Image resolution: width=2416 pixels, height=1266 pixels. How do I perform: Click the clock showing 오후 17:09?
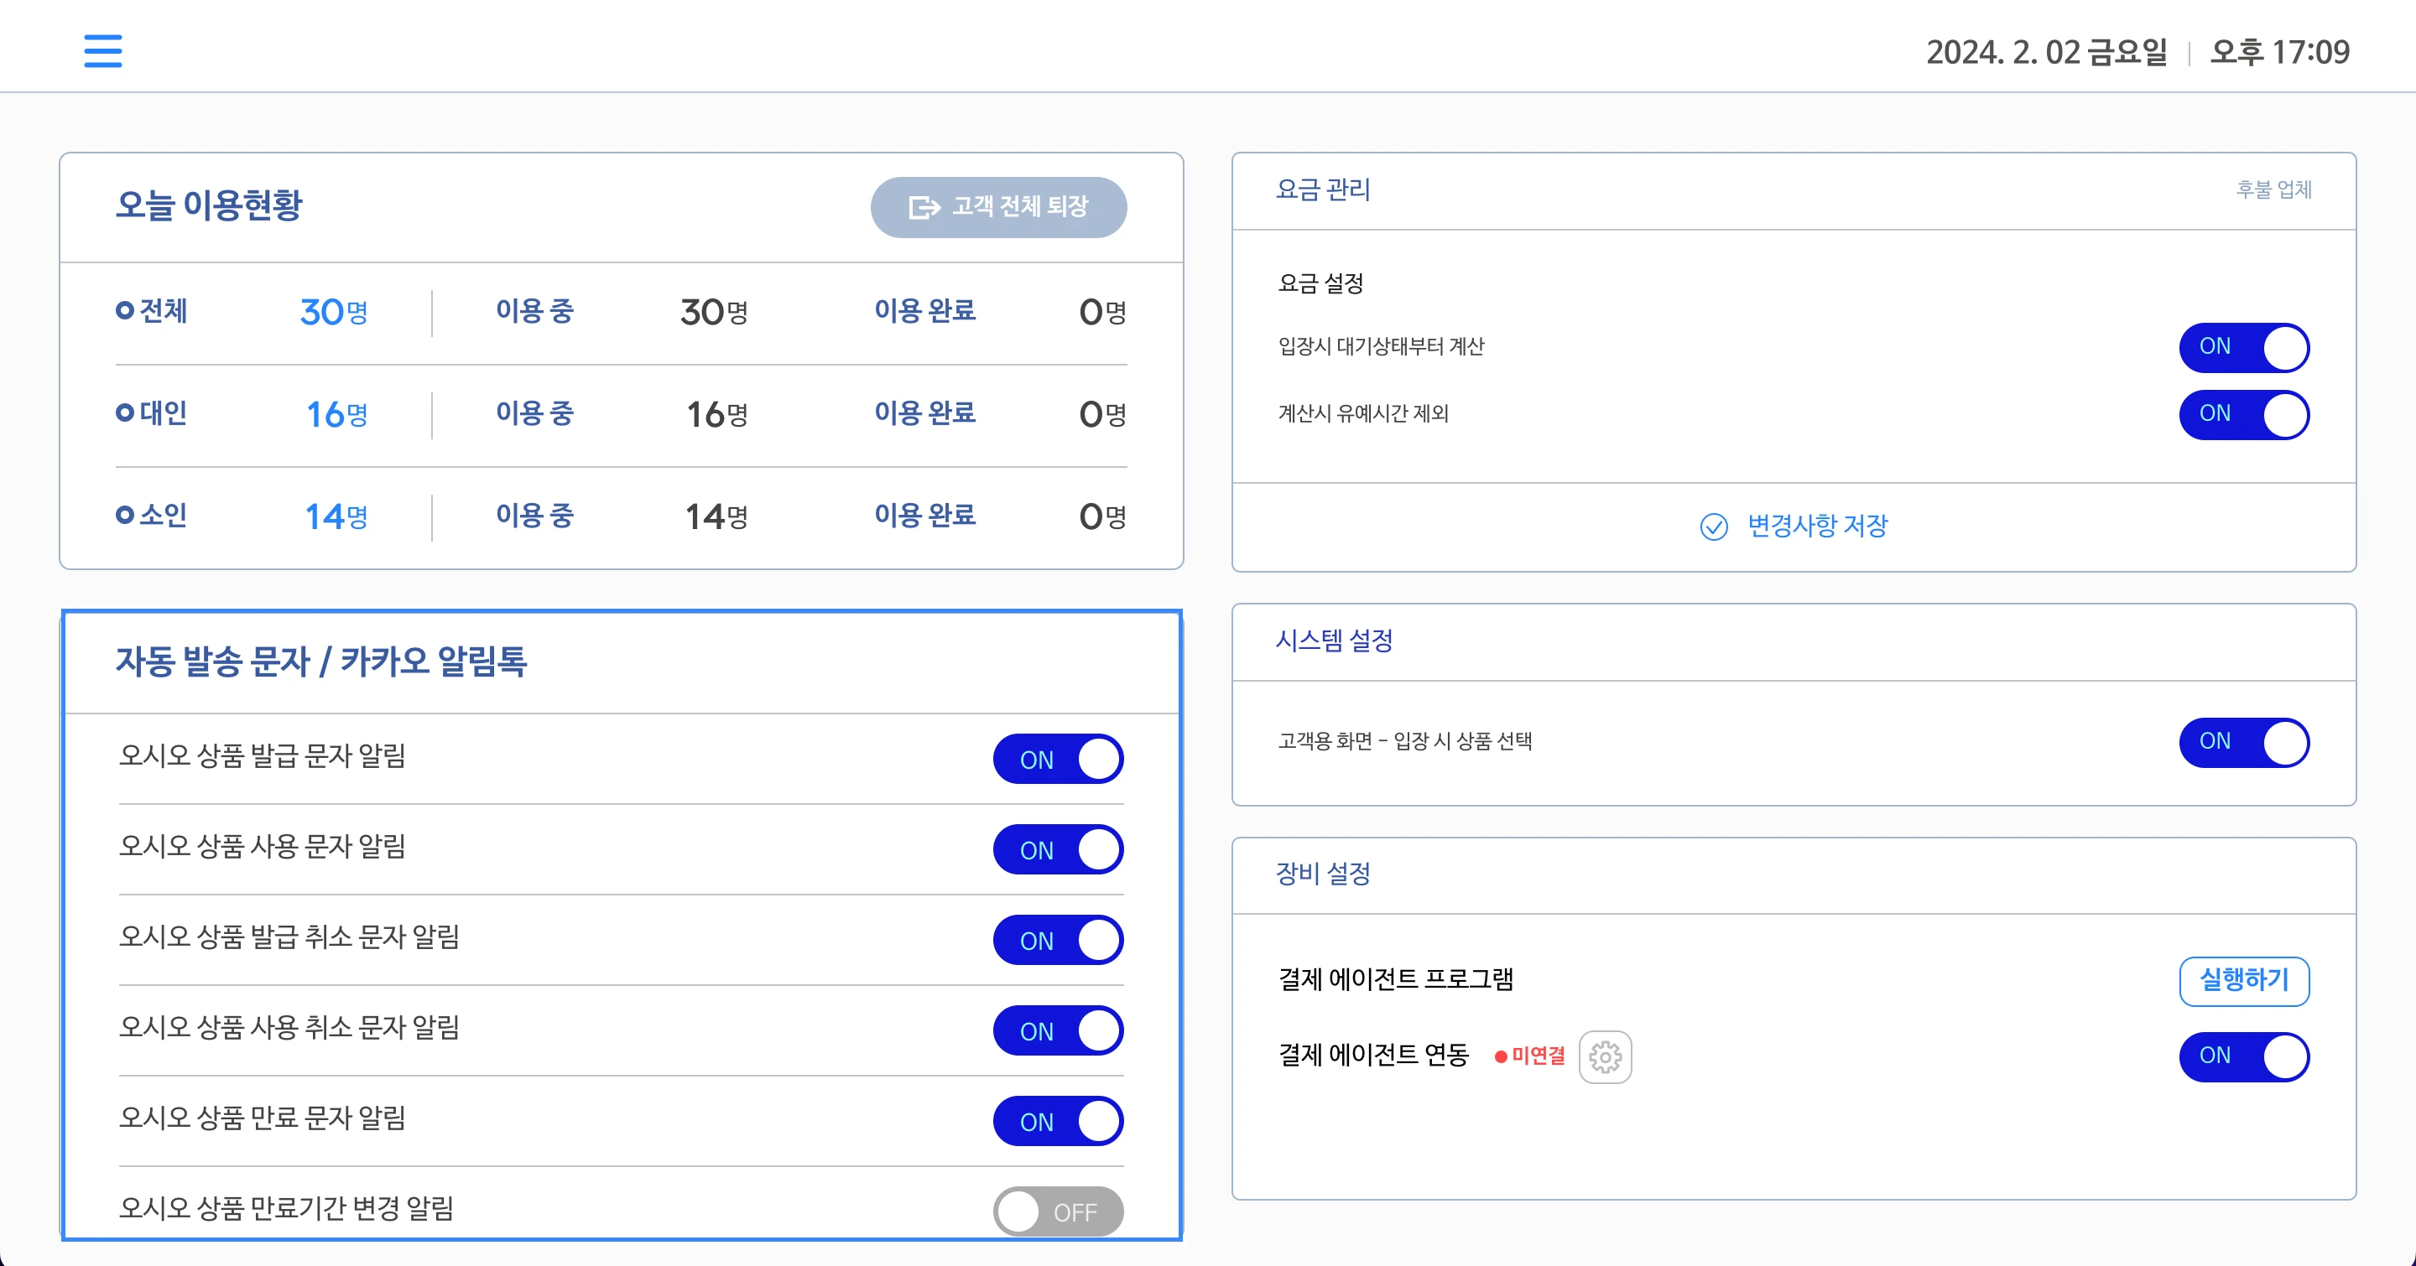click(2279, 53)
